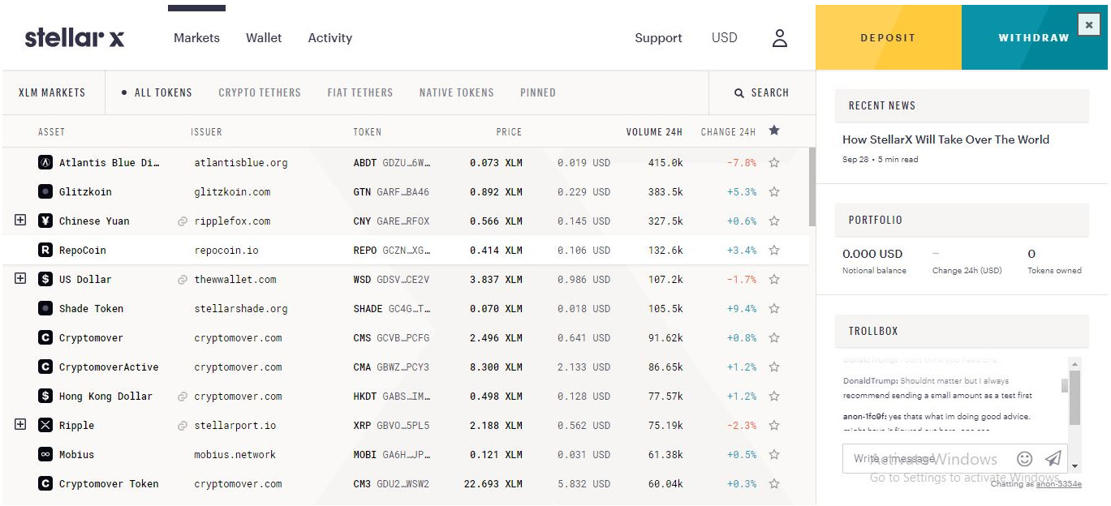Click the Chinese Yuan currency icon

(x=45, y=221)
